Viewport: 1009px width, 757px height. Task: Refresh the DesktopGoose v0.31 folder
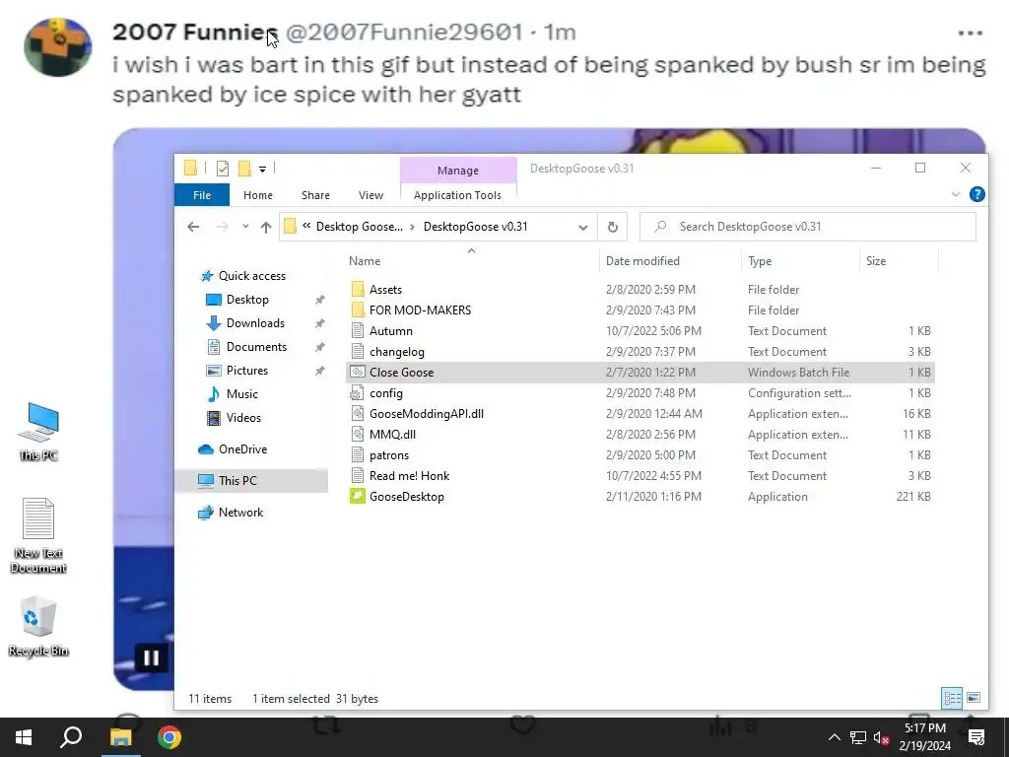(x=613, y=227)
